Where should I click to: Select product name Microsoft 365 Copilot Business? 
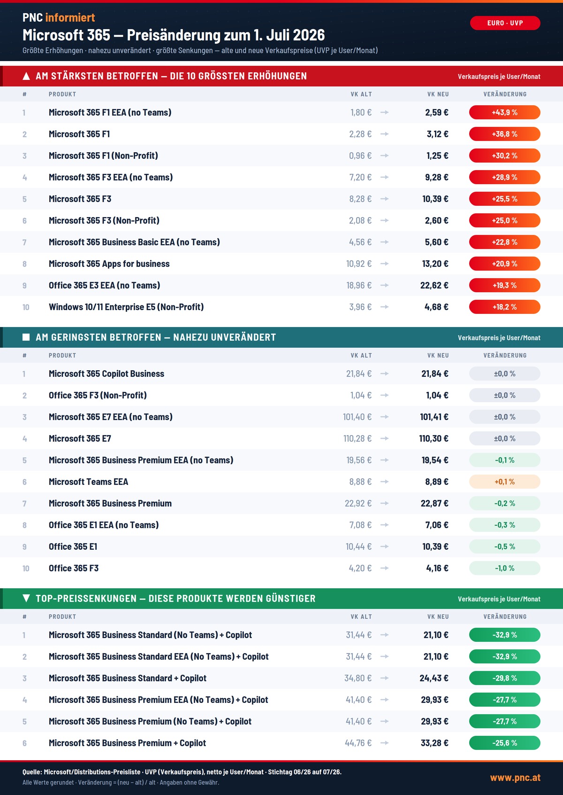click(107, 374)
